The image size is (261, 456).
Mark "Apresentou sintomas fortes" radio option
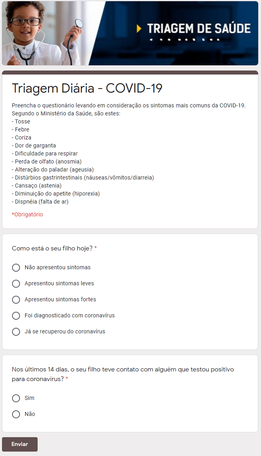[x=16, y=300]
